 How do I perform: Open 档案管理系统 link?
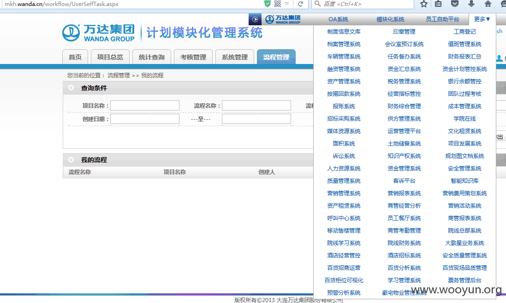344,44
